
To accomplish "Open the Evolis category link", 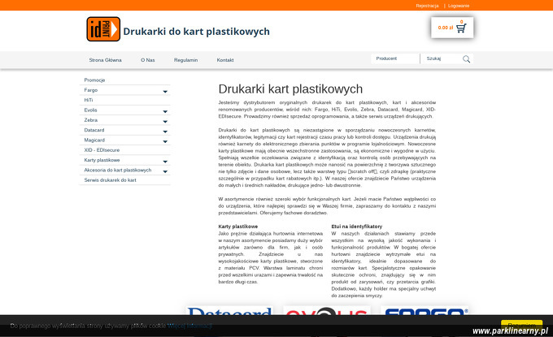I will [x=90, y=110].
